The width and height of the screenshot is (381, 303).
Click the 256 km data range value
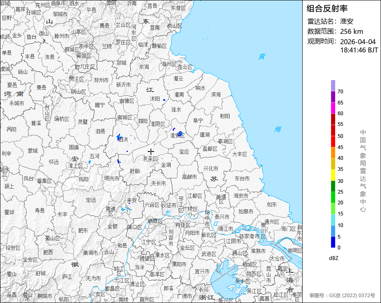coord(352,31)
